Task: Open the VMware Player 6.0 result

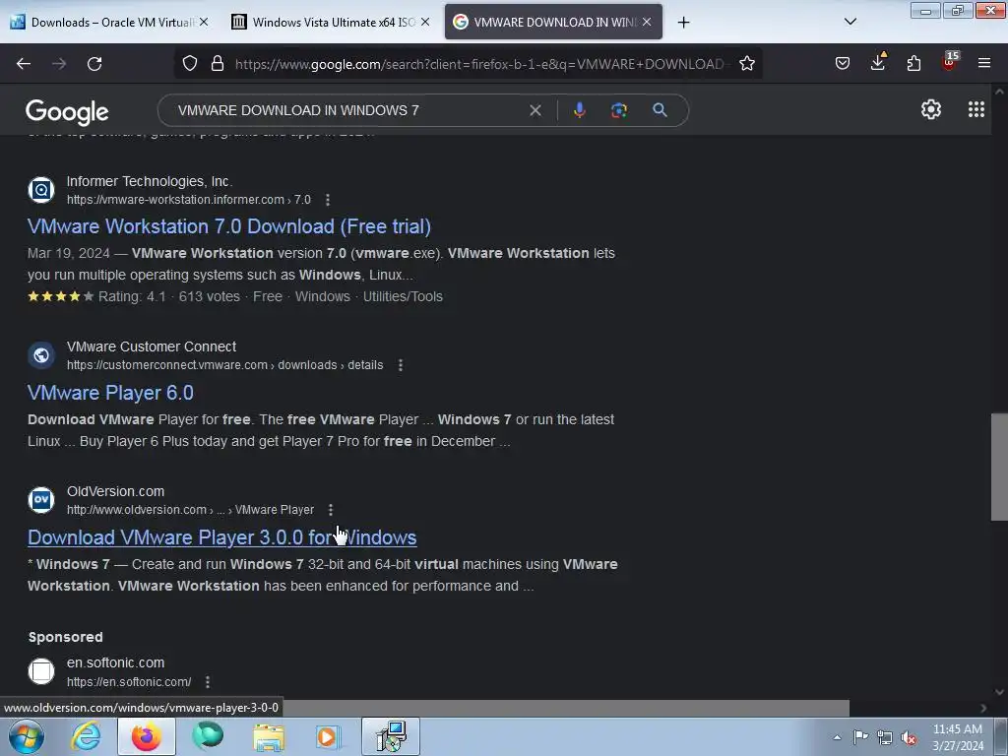Action: coord(110,392)
